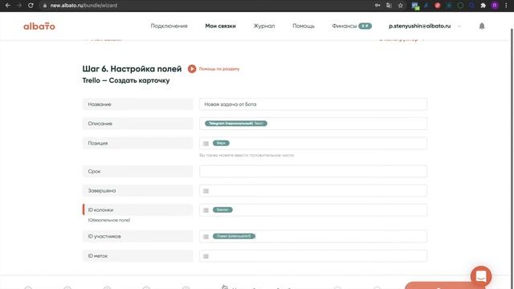Open the Финансы menu item
Image resolution: width=514 pixels, height=289 pixels.
coord(345,26)
